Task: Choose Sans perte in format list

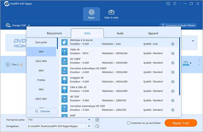Action: [41, 42]
